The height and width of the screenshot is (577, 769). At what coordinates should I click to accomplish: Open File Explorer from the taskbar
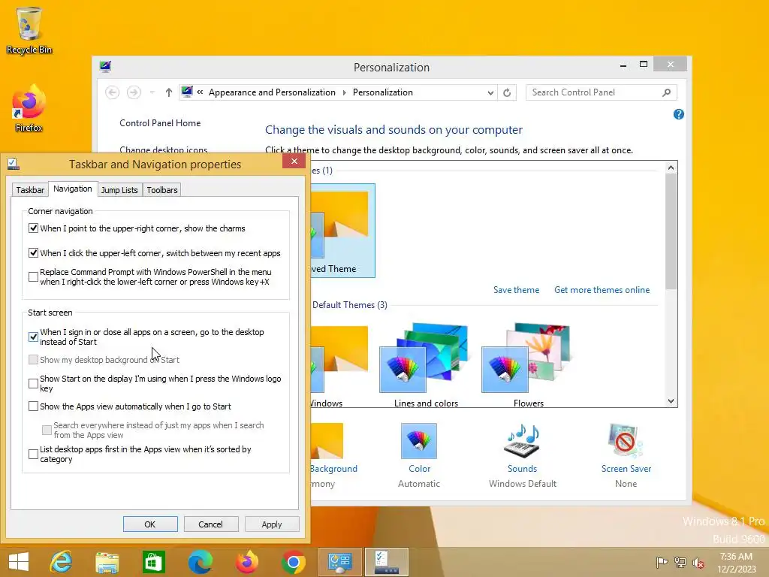pos(107,562)
